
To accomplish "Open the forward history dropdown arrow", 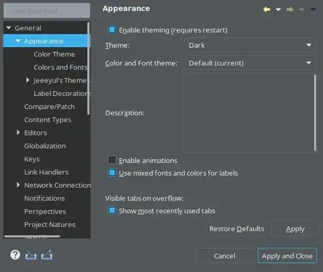I will [301, 10].
